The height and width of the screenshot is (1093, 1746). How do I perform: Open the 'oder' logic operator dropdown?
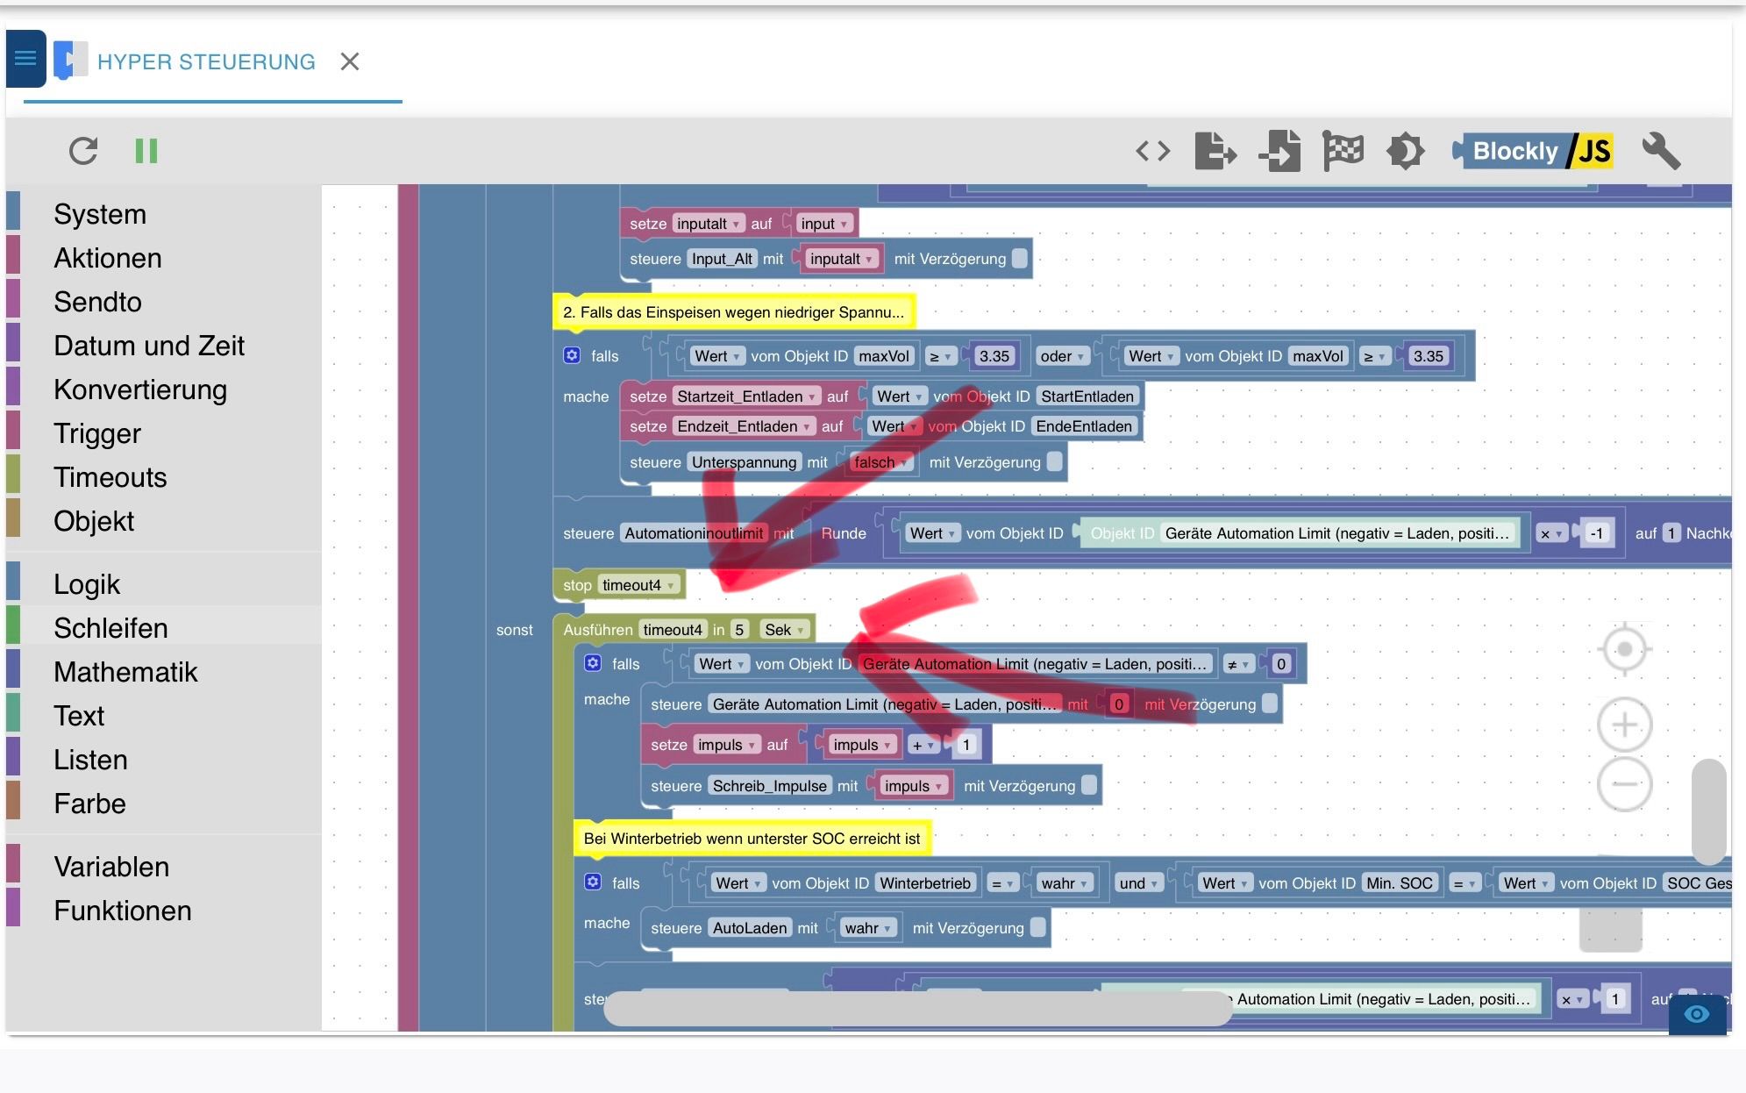click(x=1063, y=356)
